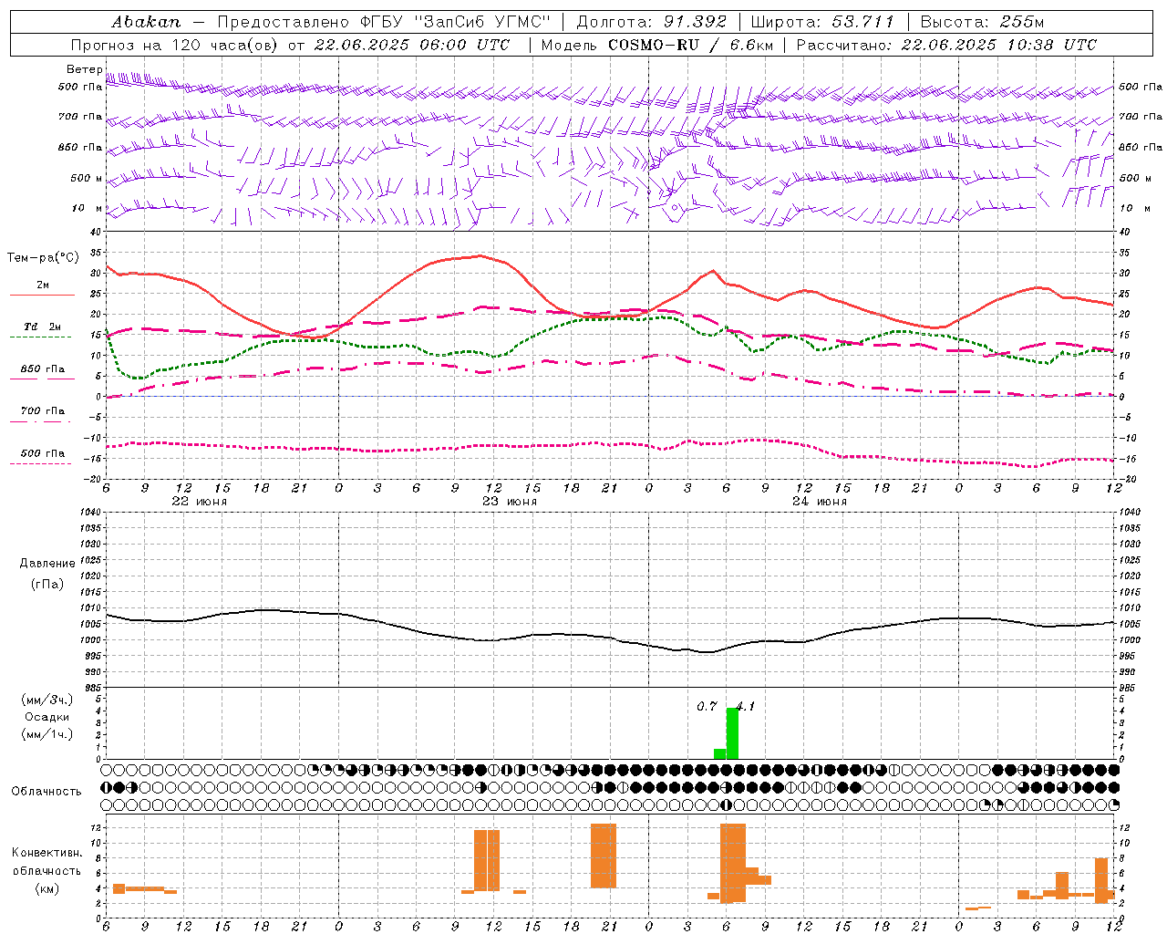1167x934 pixels.
Task: Click the 'Тем-ра(°C)' temperature label
Action: 43,258
